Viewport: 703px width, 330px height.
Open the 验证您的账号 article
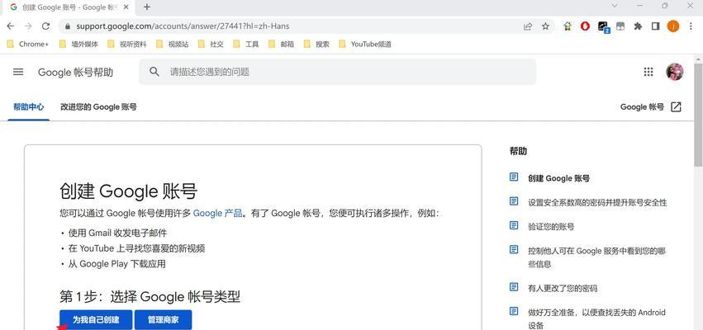point(551,227)
